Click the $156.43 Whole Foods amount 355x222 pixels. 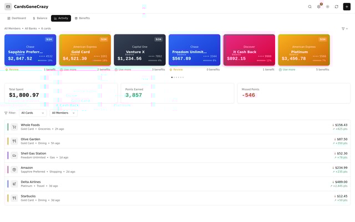pyautogui.click(x=341, y=125)
